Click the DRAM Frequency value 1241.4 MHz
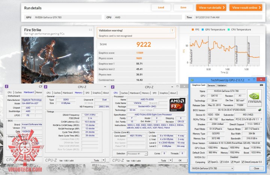Image resolution: width=270 pixels, height=175 pixels. pos(90,115)
